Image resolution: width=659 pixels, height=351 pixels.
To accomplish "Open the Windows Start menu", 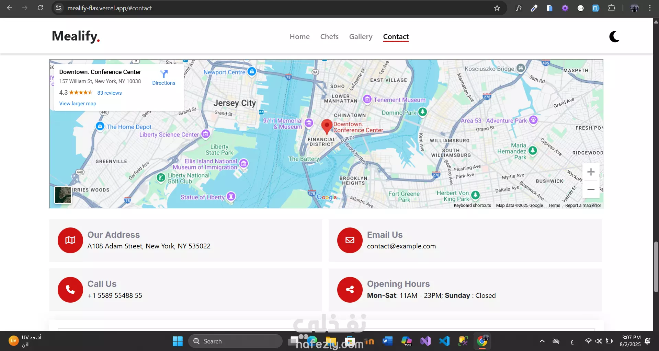I will pos(178,341).
